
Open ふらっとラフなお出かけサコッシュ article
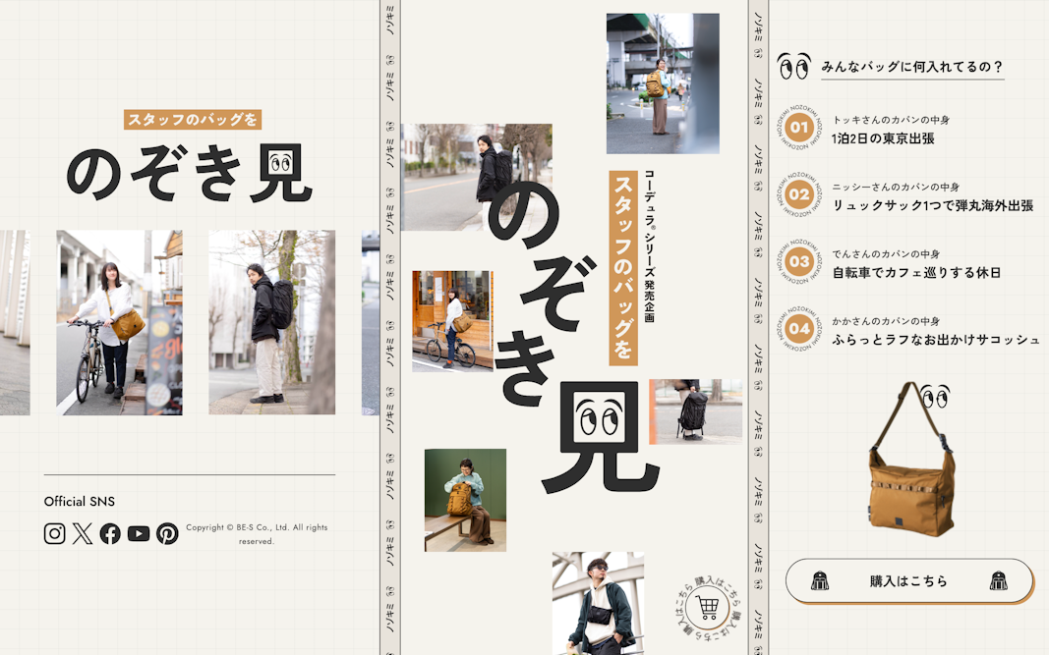[936, 340]
